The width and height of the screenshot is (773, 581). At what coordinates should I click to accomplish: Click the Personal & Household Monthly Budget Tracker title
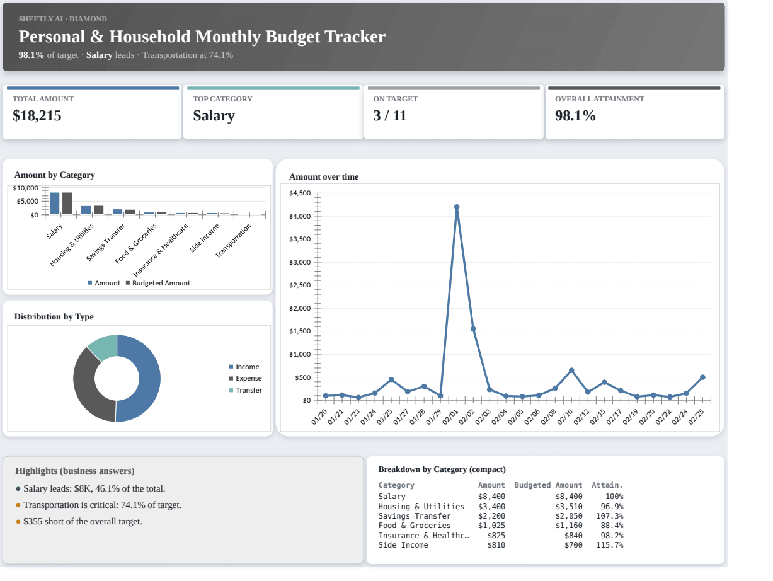202,37
